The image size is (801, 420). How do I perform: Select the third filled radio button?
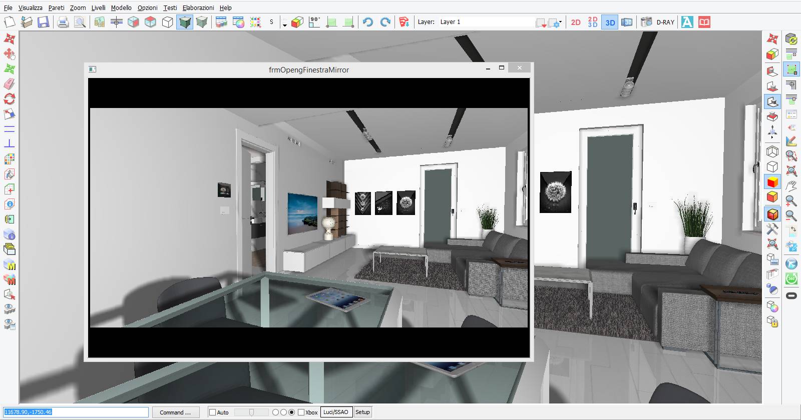pyautogui.click(x=291, y=412)
